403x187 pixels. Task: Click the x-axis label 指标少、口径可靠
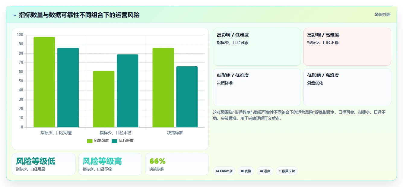coord(56,133)
